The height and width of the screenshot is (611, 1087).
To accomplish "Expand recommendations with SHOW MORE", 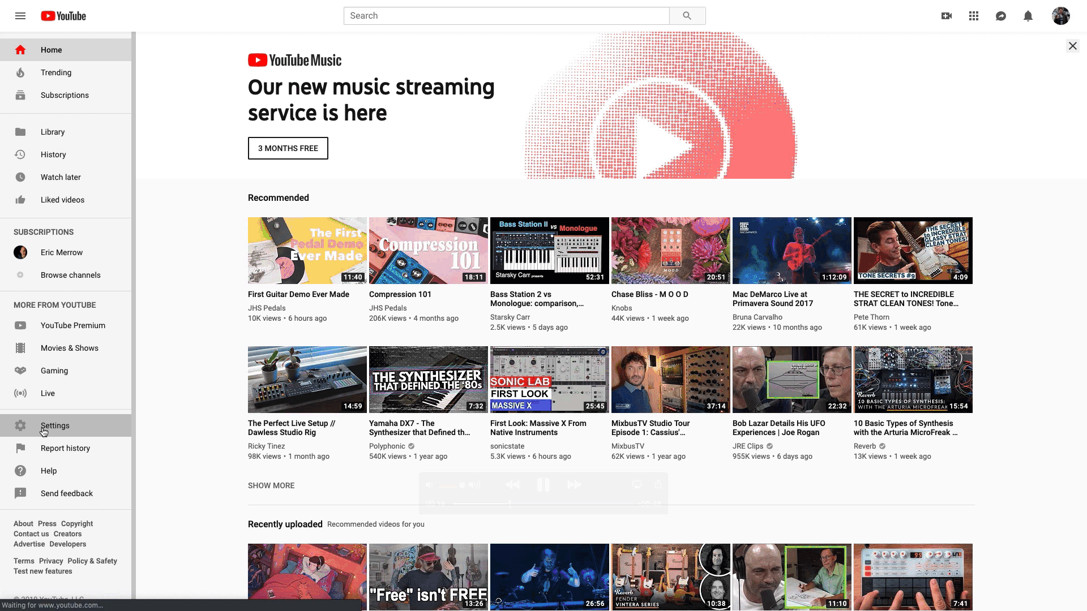I will point(271,485).
